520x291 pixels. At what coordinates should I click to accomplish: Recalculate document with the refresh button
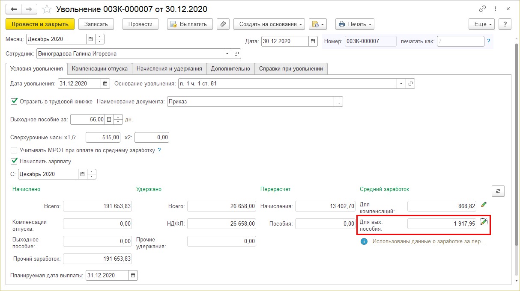[x=498, y=191]
